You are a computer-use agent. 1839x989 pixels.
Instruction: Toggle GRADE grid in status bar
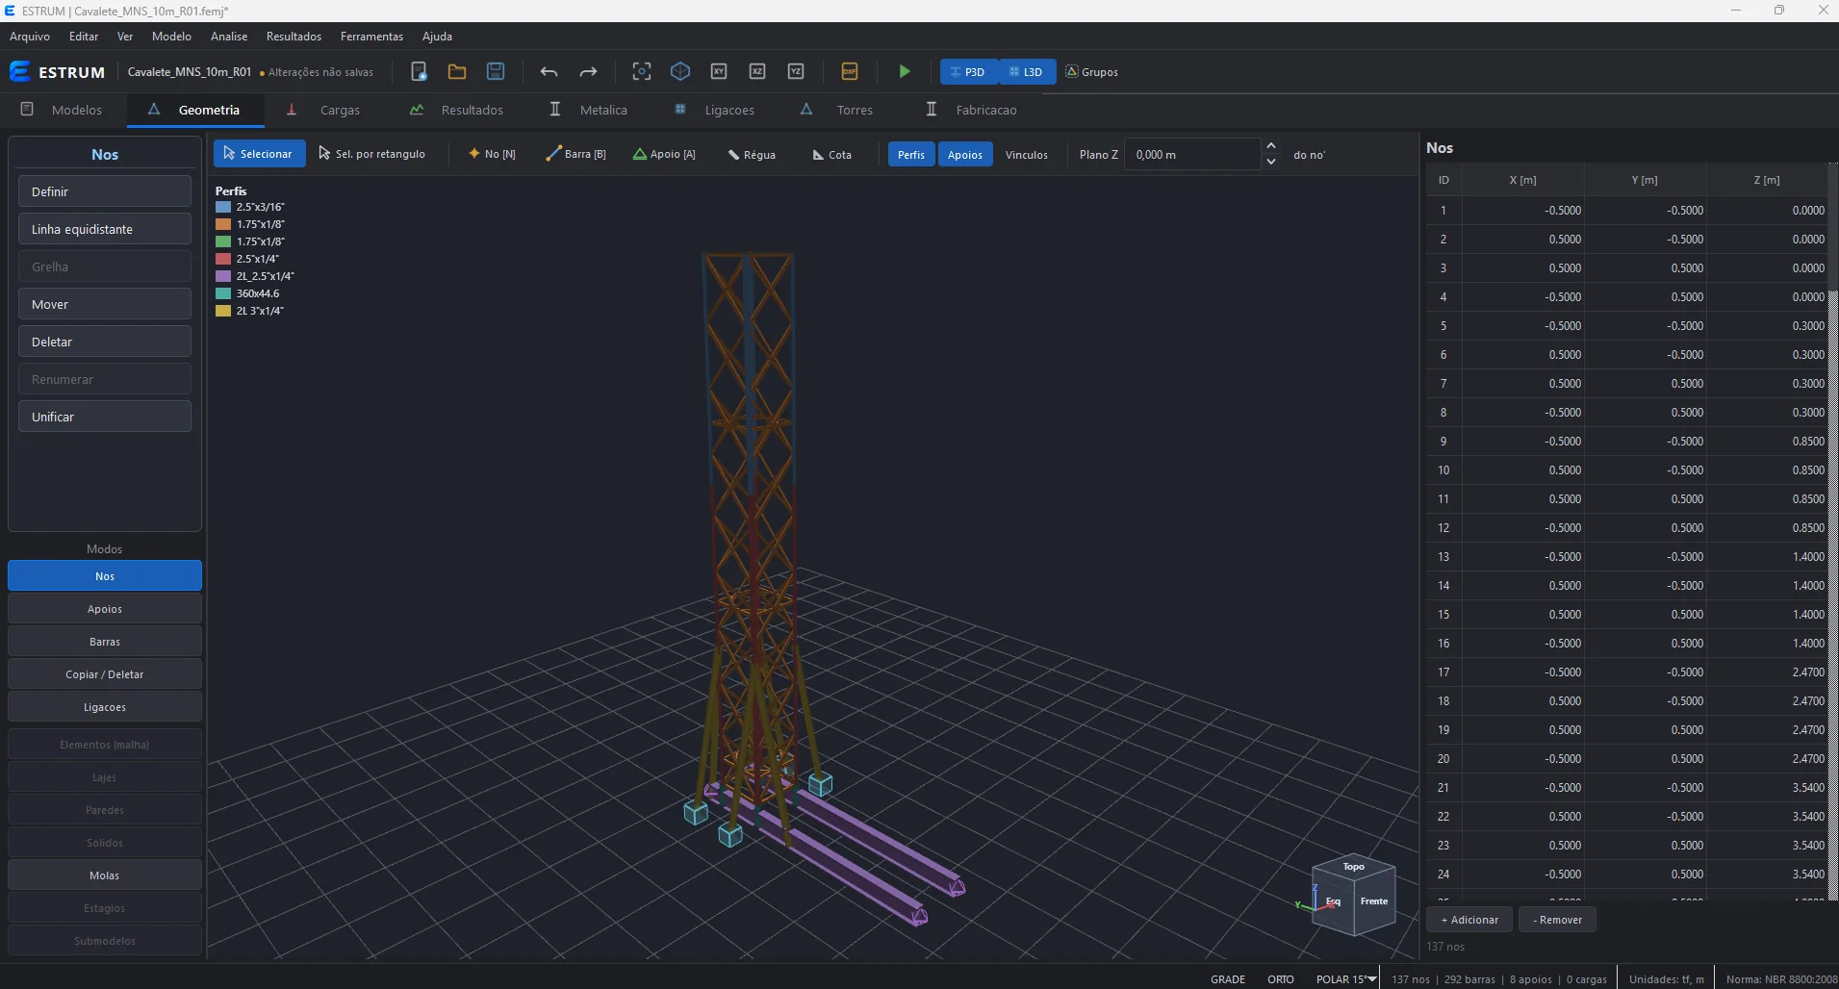(x=1228, y=978)
